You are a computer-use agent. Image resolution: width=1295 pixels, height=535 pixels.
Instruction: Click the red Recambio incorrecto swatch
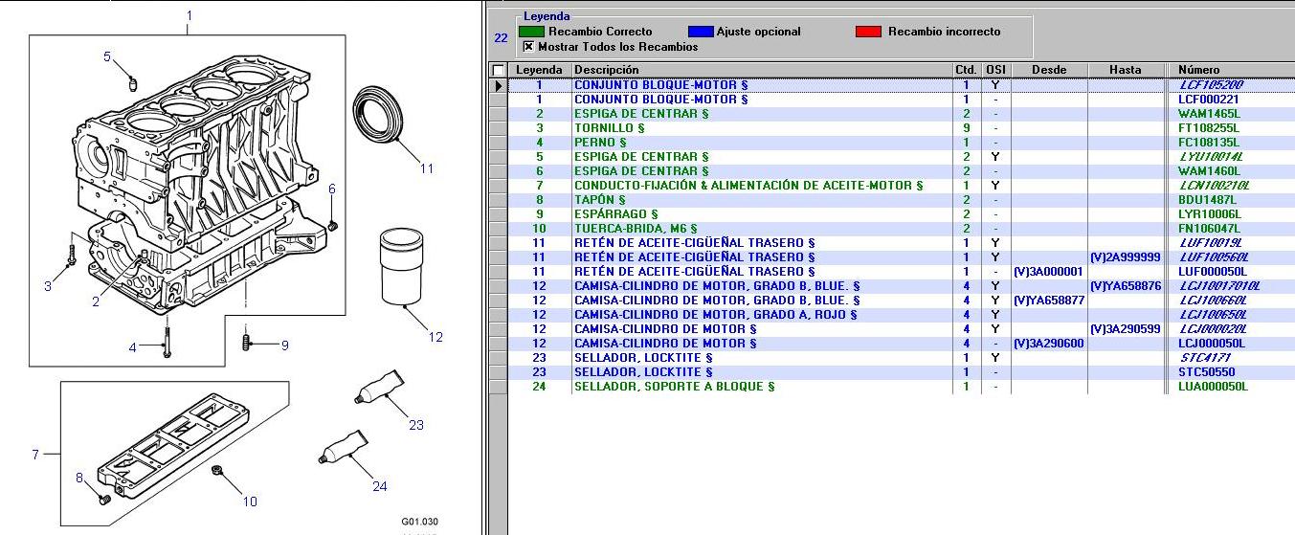[868, 32]
